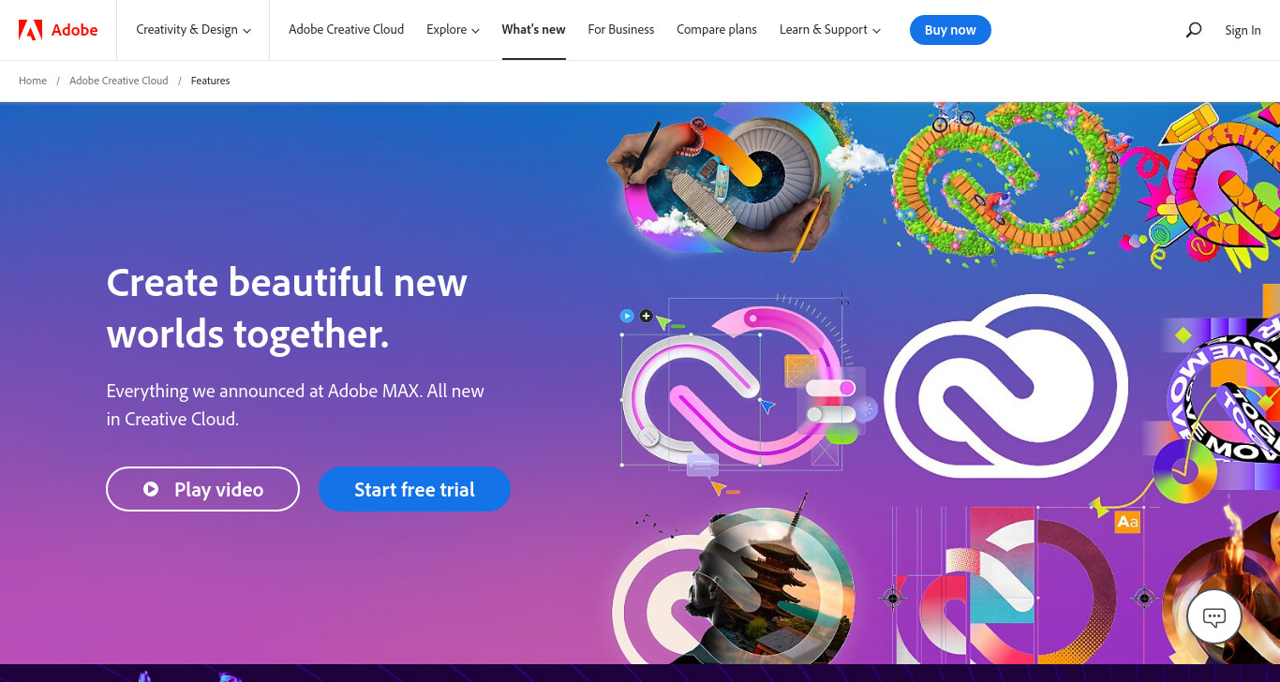Expand the Creativity & Design dropdown
The width and height of the screenshot is (1280, 682).
[x=193, y=30]
